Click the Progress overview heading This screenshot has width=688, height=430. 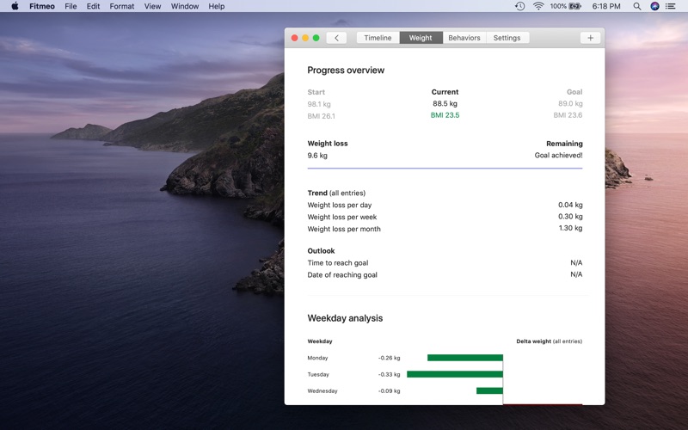point(346,71)
